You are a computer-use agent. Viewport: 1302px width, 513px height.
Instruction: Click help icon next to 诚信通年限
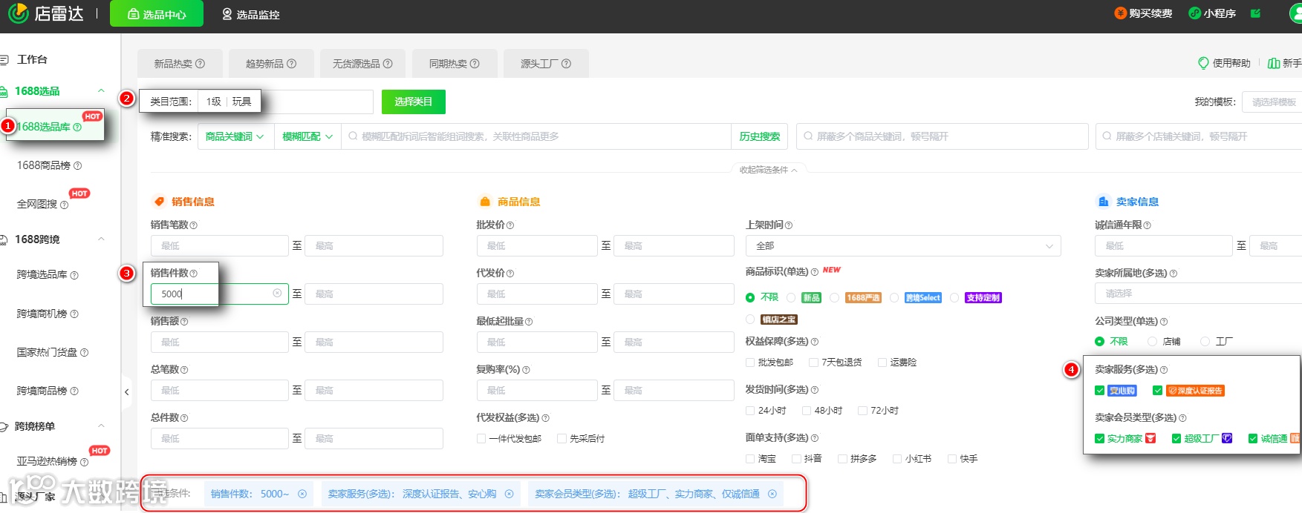pyautogui.click(x=1148, y=225)
